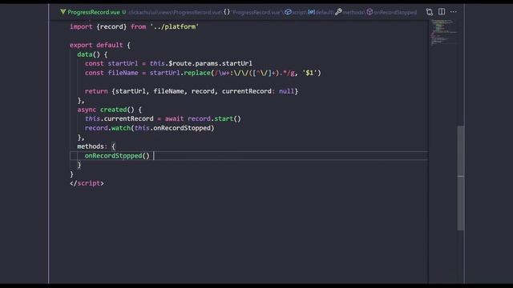The width and height of the screenshot is (513, 288).
Task: Click the compare changes icon
Action: coord(430,12)
